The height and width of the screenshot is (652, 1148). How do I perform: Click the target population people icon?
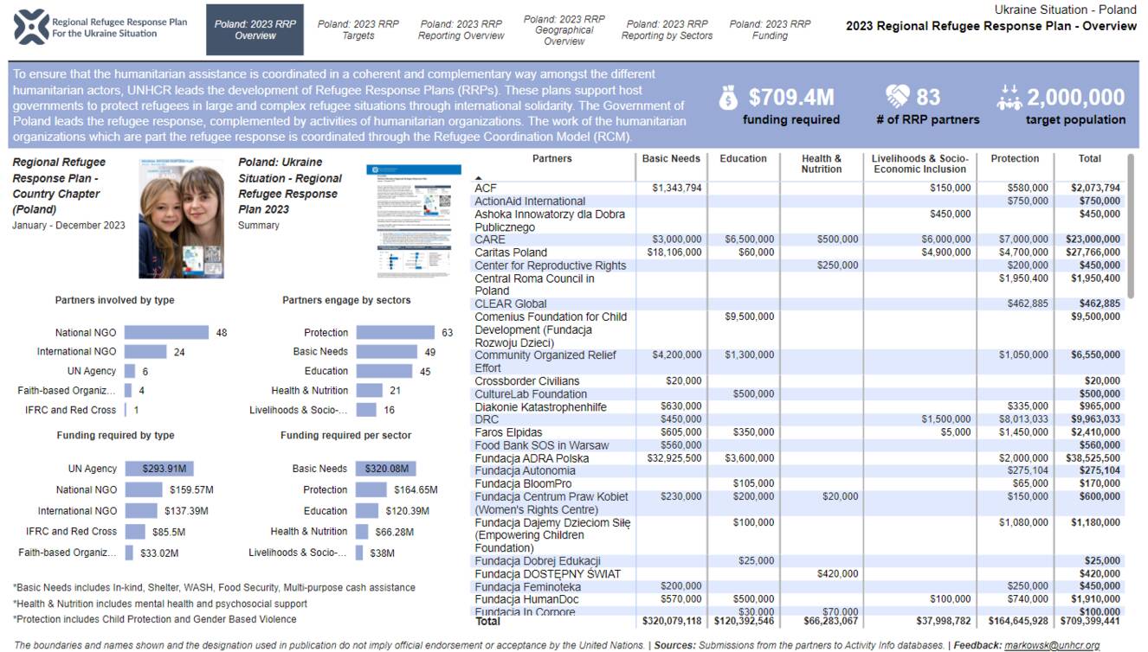pyautogui.click(x=1009, y=98)
